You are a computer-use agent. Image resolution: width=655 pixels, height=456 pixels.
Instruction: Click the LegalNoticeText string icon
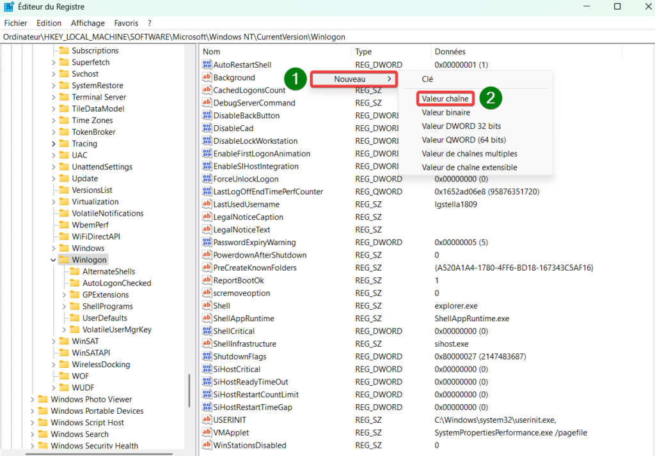point(207,229)
